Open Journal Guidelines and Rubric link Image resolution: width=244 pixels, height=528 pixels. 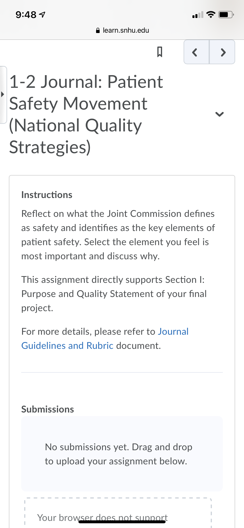[105, 338]
